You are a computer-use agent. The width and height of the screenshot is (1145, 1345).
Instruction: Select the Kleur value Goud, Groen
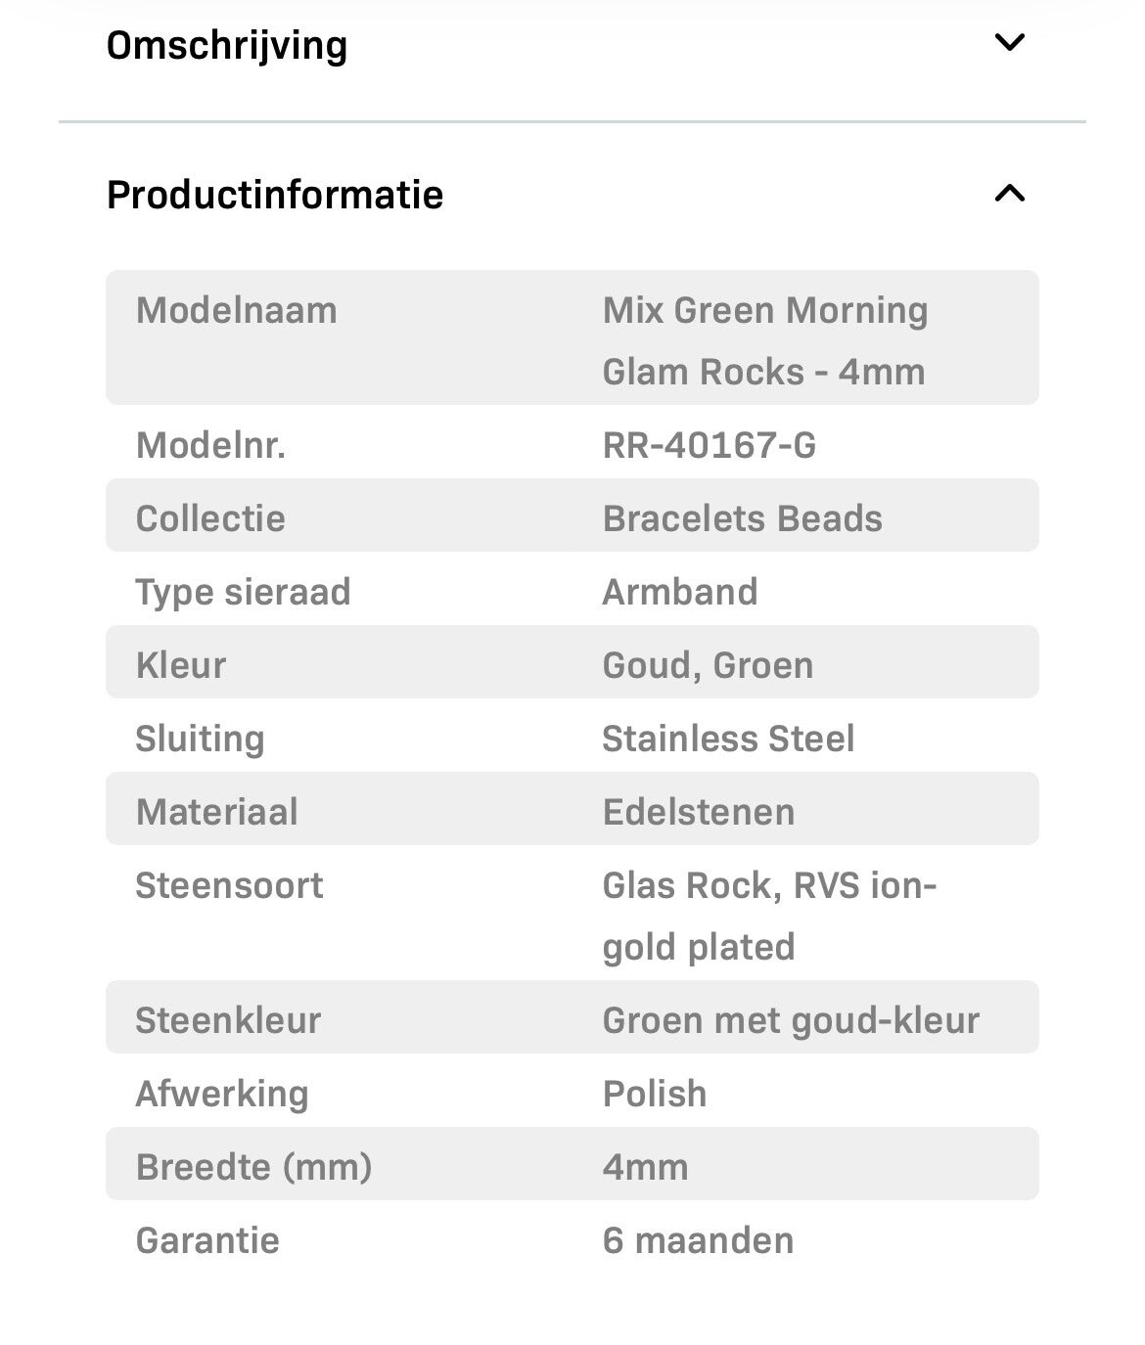click(708, 665)
